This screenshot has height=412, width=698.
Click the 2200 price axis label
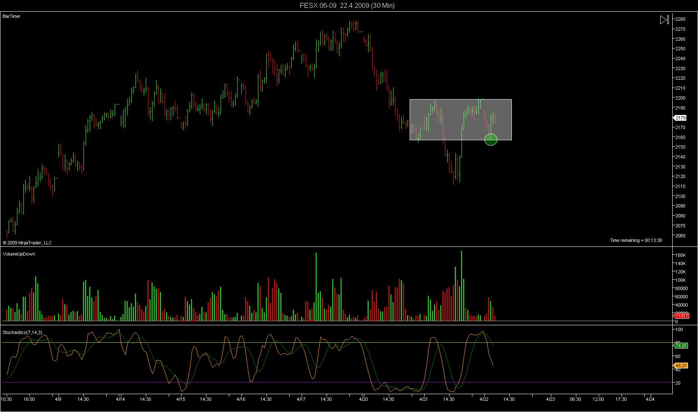[x=680, y=98]
